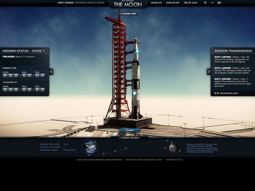
Task: Click the camera hotspot on the rocket top
Action: tap(137, 51)
